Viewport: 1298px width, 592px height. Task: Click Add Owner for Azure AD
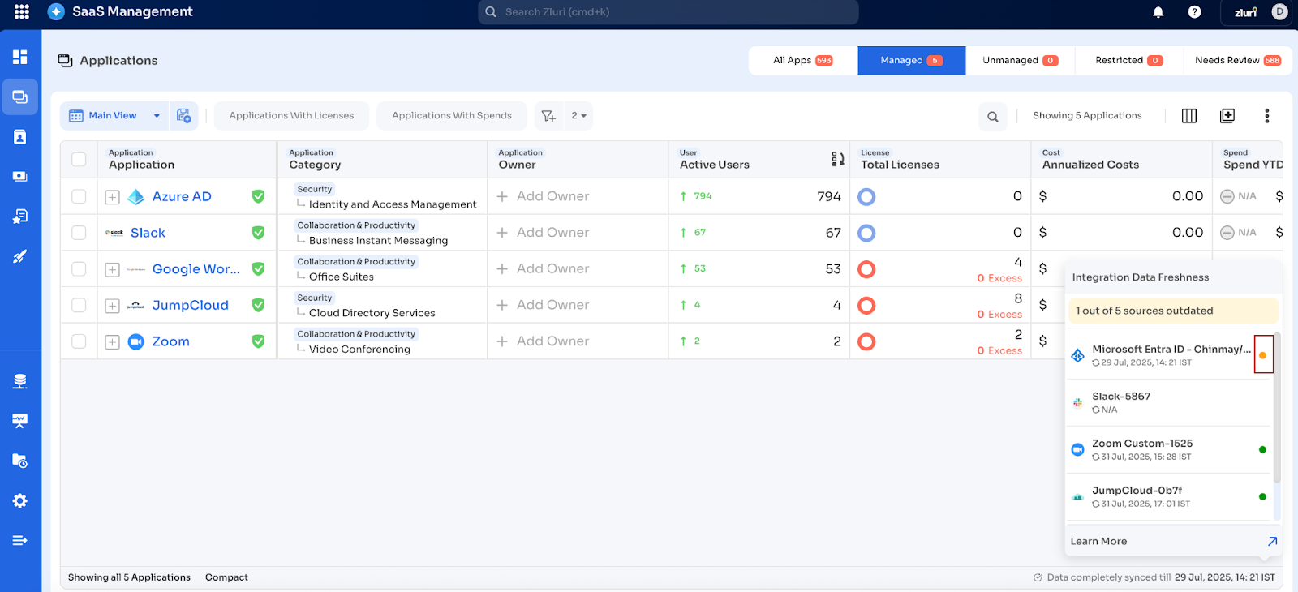pyautogui.click(x=543, y=196)
